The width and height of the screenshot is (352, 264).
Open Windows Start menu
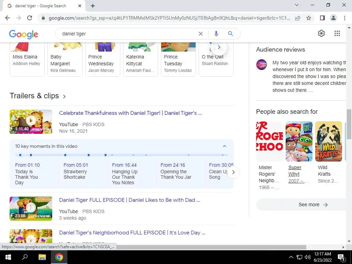click(8, 257)
